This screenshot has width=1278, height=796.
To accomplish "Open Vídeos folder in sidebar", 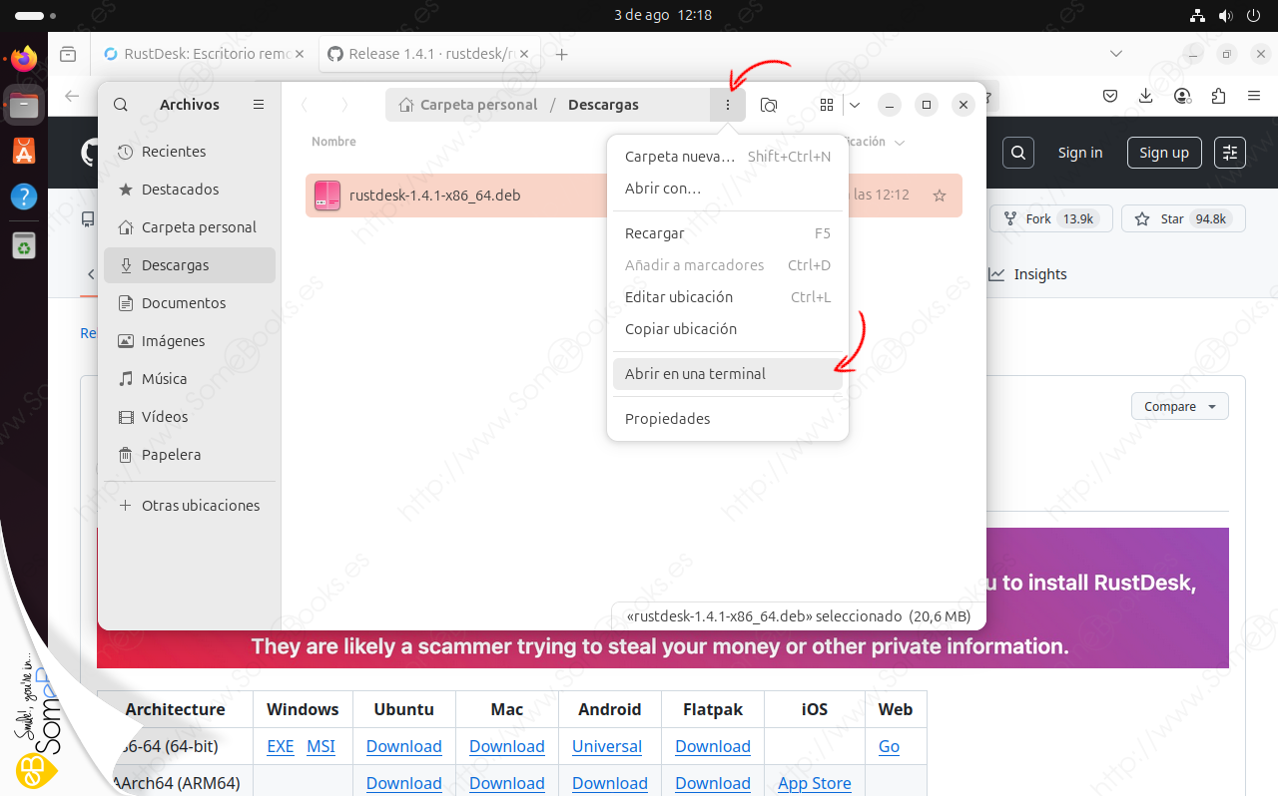I will click(190, 417).
